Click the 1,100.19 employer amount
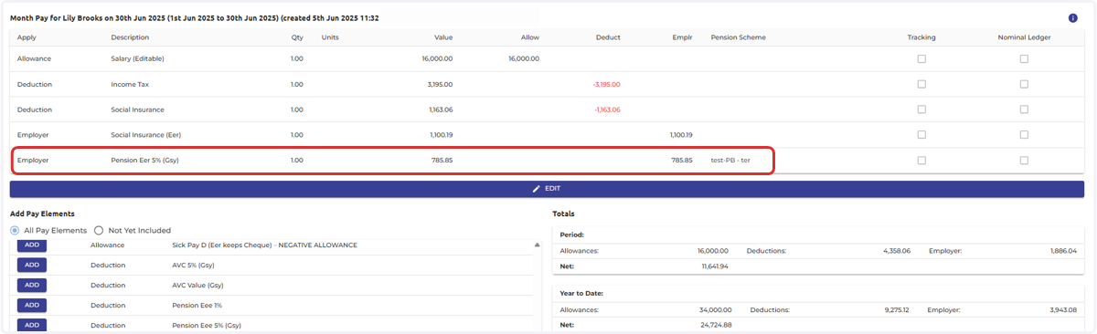Image resolution: width=1097 pixels, height=334 pixels. tap(681, 135)
